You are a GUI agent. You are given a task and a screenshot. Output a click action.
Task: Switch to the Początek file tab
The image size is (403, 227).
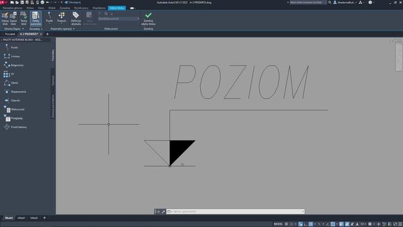tap(10, 34)
